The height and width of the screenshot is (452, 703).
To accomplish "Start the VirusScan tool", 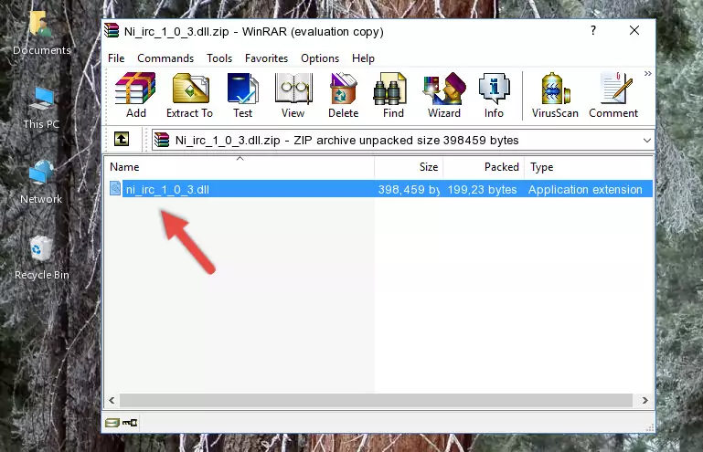I will (x=555, y=95).
